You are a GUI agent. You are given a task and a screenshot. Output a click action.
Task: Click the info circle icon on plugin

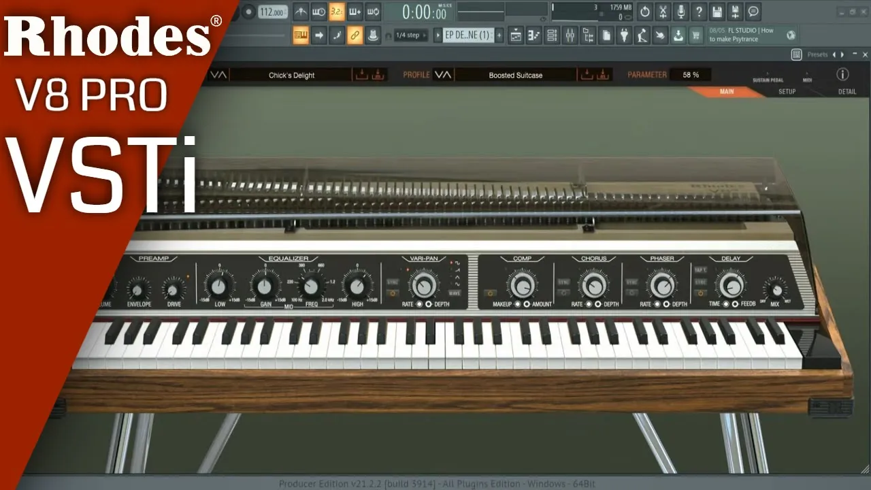point(842,74)
